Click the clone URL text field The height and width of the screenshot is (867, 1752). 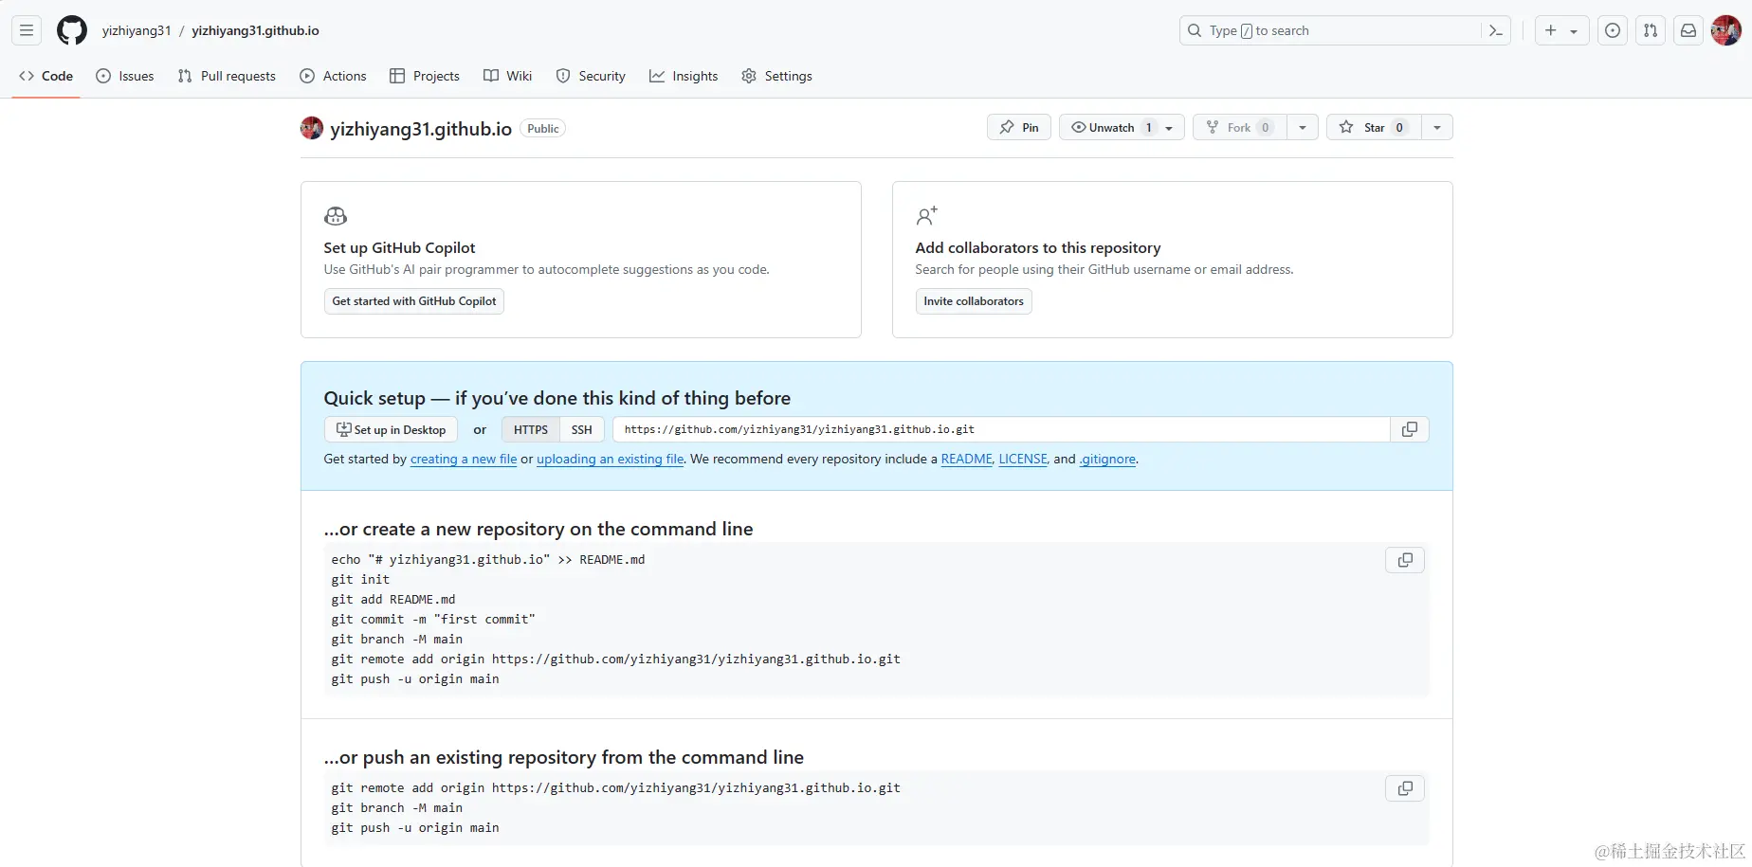point(1001,429)
